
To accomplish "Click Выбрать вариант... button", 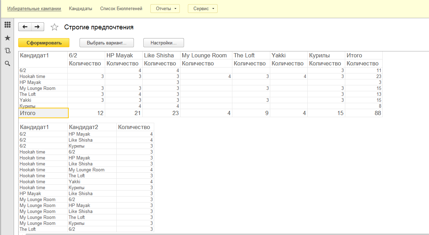I will click(107, 43).
